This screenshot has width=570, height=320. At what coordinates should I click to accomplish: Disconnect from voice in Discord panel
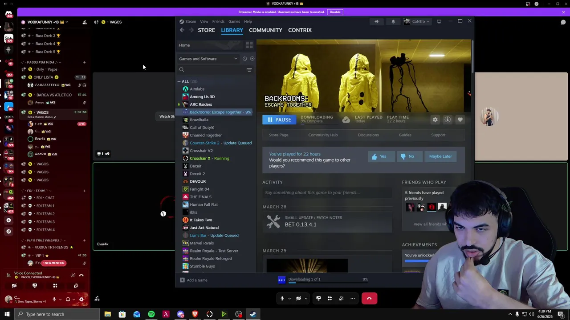(81, 275)
